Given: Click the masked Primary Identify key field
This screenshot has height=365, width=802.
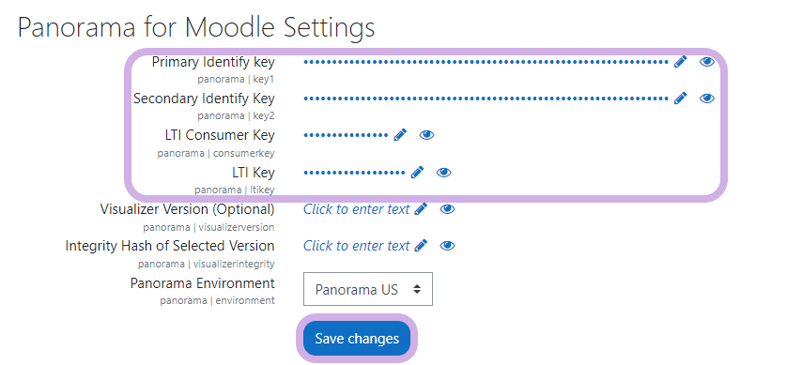Looking at the screenshot, I should [486, 62].
